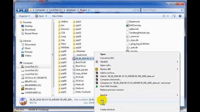Choose Copy in the context menu
200x112 pixels.
[x=103, y=104]
